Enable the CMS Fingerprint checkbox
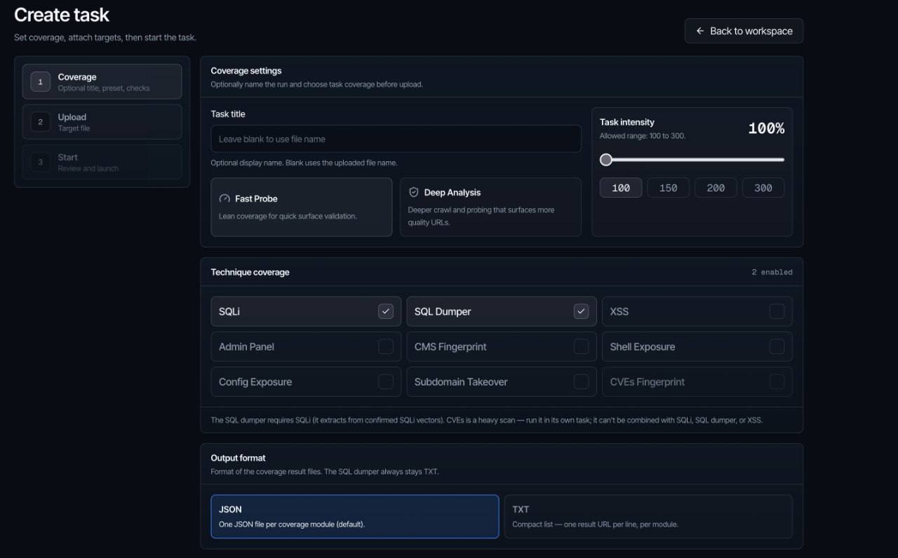The height and width of the screenshot is (558, 898). coord(581,346)
